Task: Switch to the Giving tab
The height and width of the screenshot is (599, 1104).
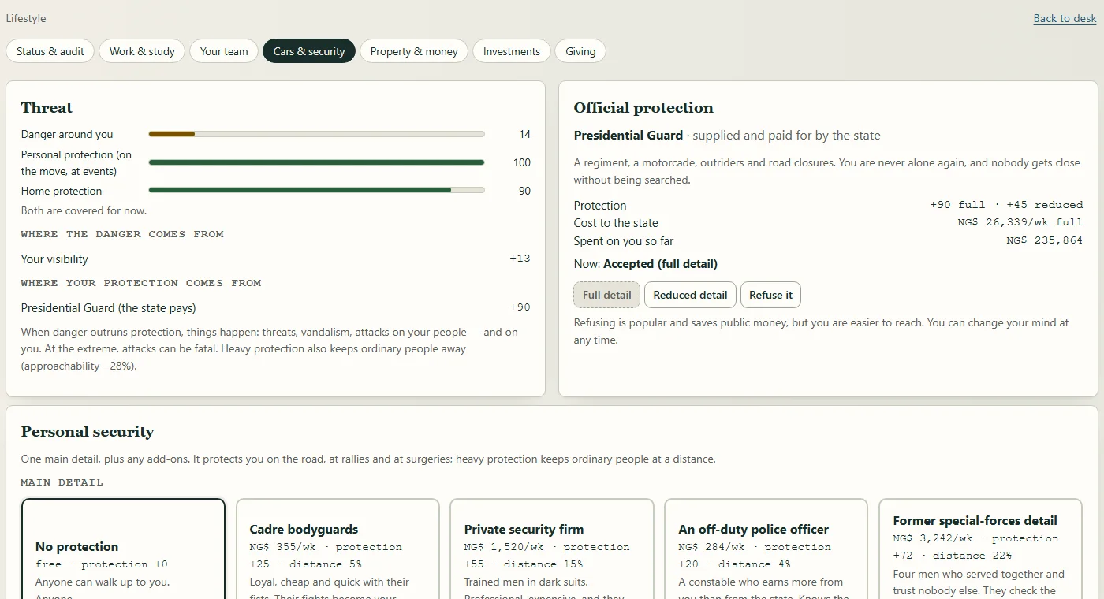Action: (580, 51)
